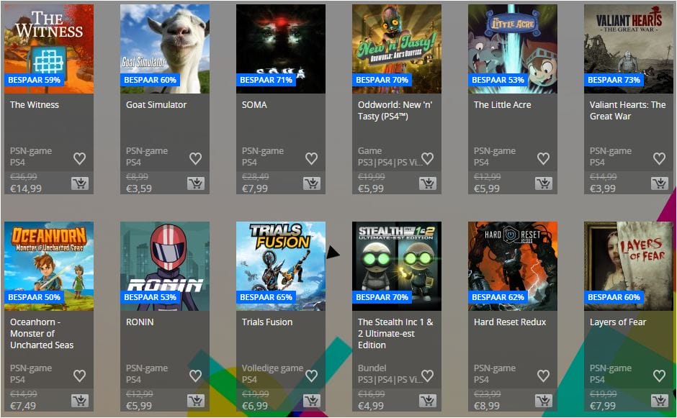Add RONIN to cart
Screen dimensions: 677x418
click(196, 401)
